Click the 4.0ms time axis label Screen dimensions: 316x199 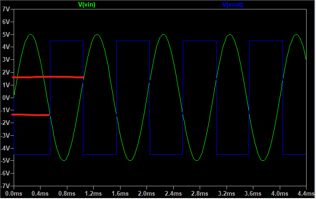coord(280,194)
